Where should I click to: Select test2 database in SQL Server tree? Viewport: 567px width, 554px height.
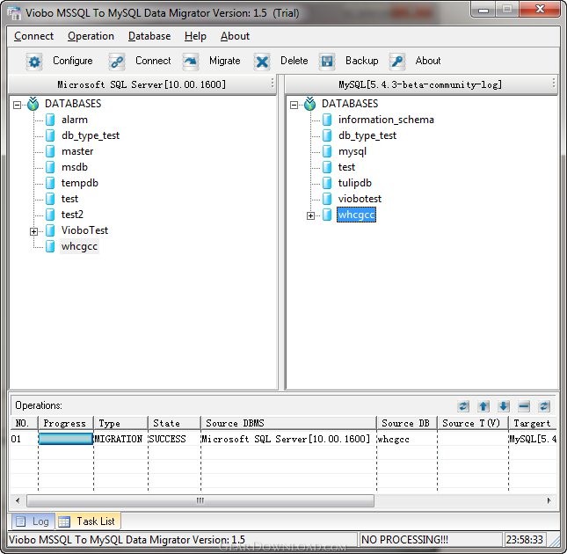click(72, 215)
